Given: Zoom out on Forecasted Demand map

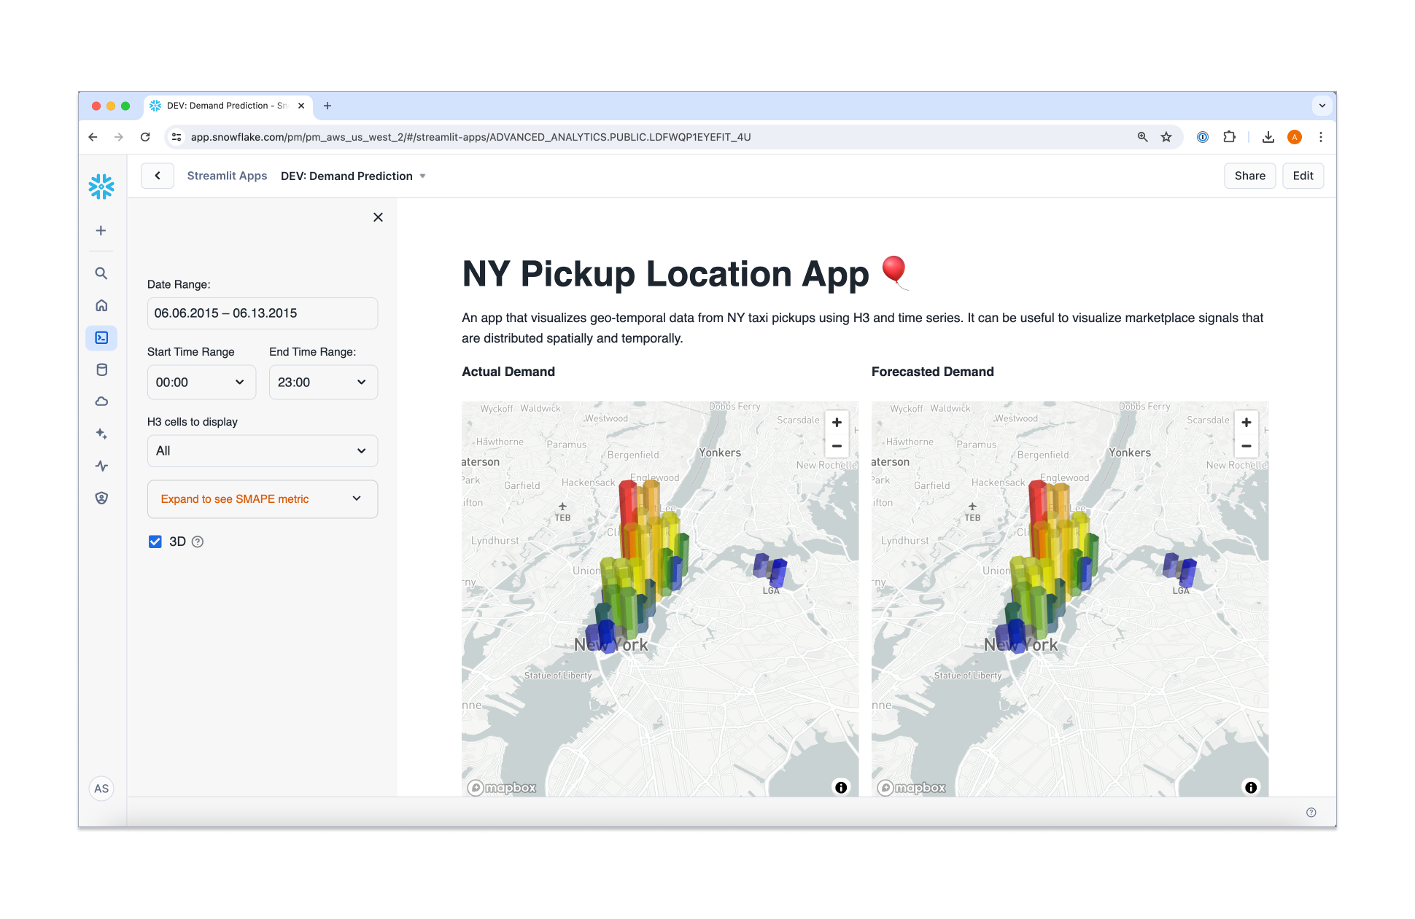Looking at the screenshot, I should tap(1246, 446).
